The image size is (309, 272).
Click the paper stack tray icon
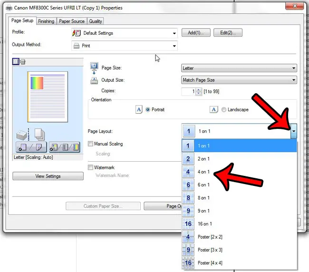coord(22,135)
